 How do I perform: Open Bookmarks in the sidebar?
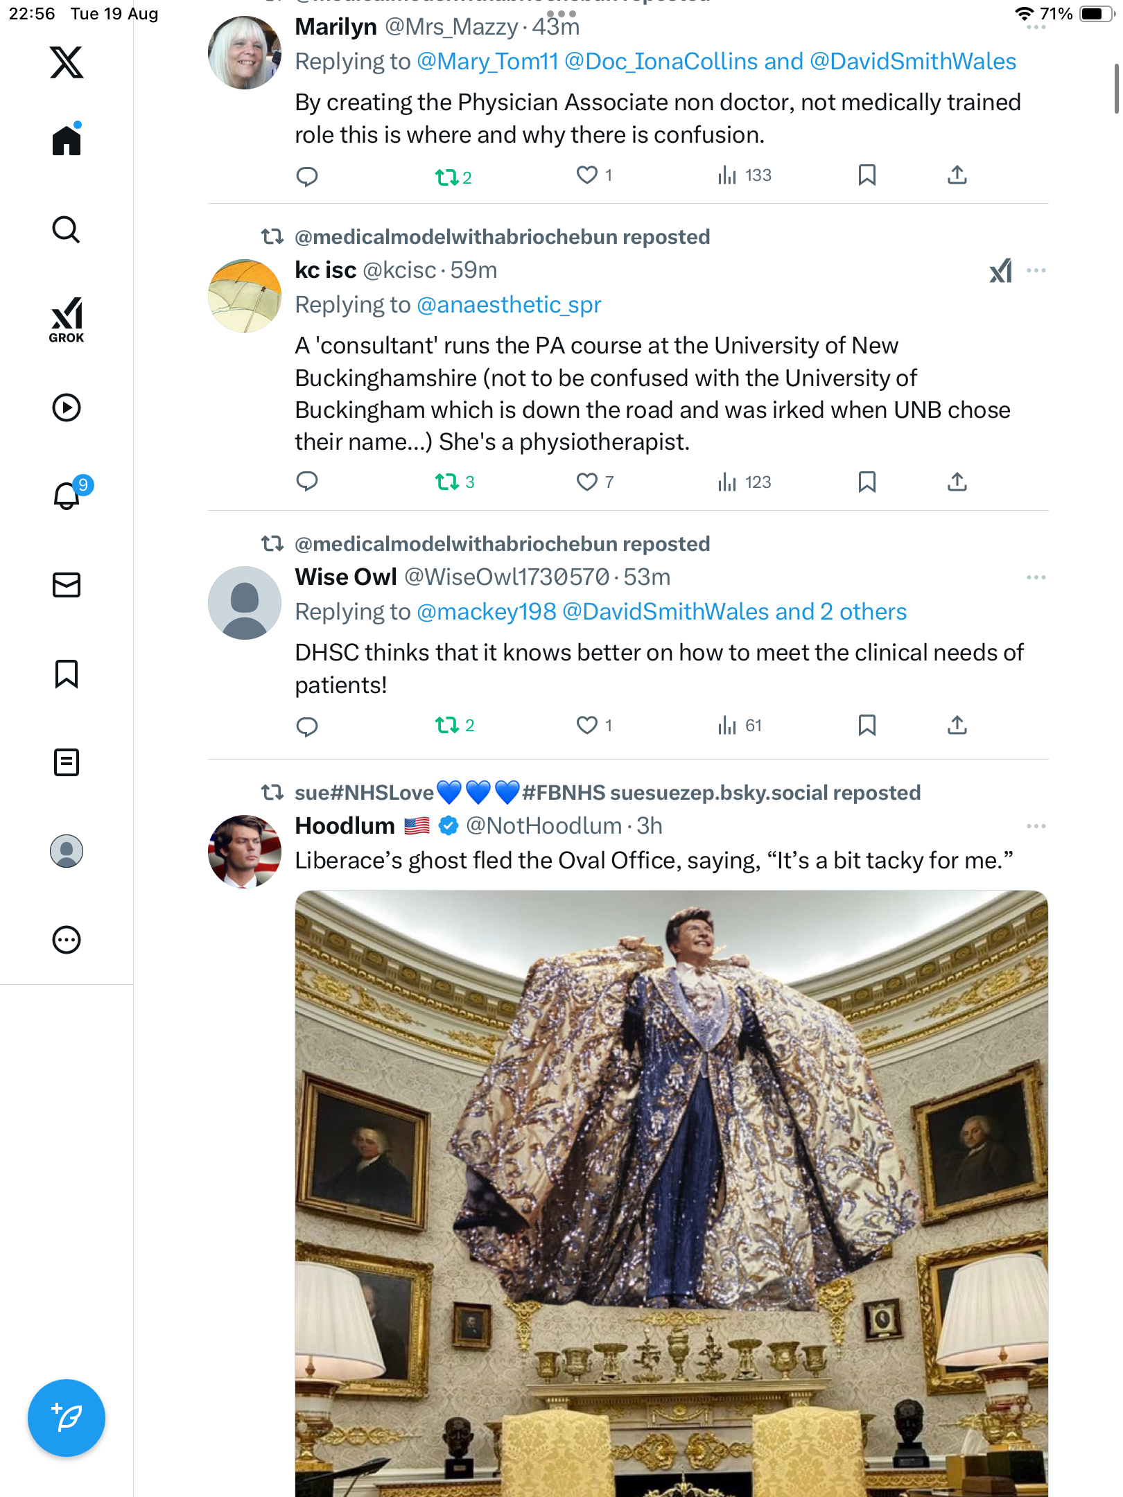pos(67,674)
